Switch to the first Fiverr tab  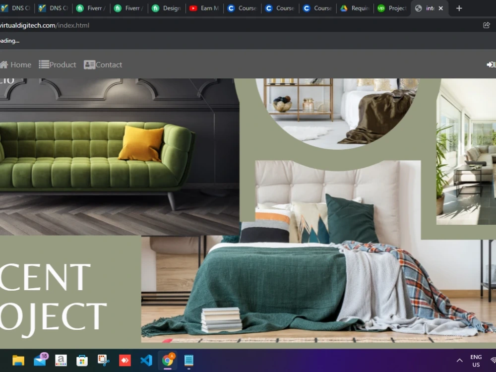91,8
